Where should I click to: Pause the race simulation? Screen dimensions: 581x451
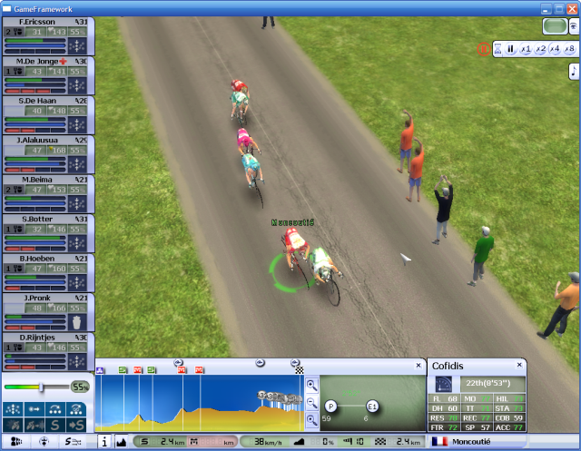pyautogui.click(x=510, y=49)
